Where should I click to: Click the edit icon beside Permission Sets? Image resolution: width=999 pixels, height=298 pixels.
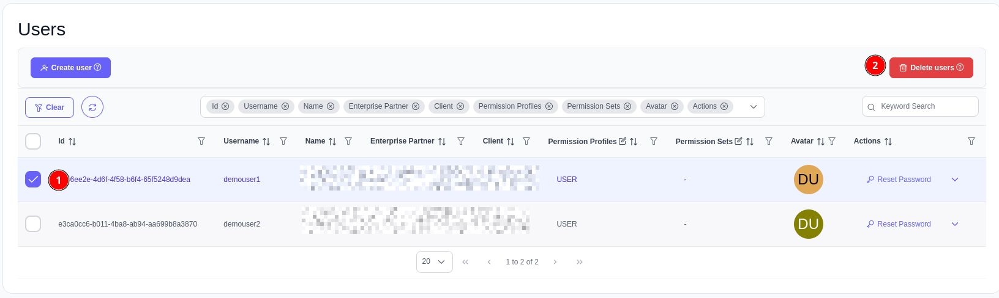tap(738, 141)
